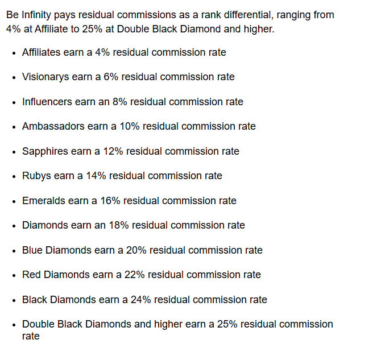Viewport: 381px width, 352px height.
Task: Click the "24%" figure in the Black Diamonds line
Action: click(x=141, y=300)
